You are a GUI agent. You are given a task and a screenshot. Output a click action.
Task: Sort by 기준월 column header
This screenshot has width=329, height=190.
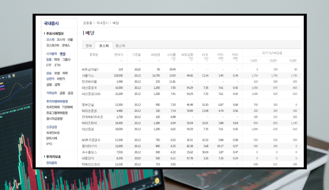pyautogui.click(x=136, y=55)
